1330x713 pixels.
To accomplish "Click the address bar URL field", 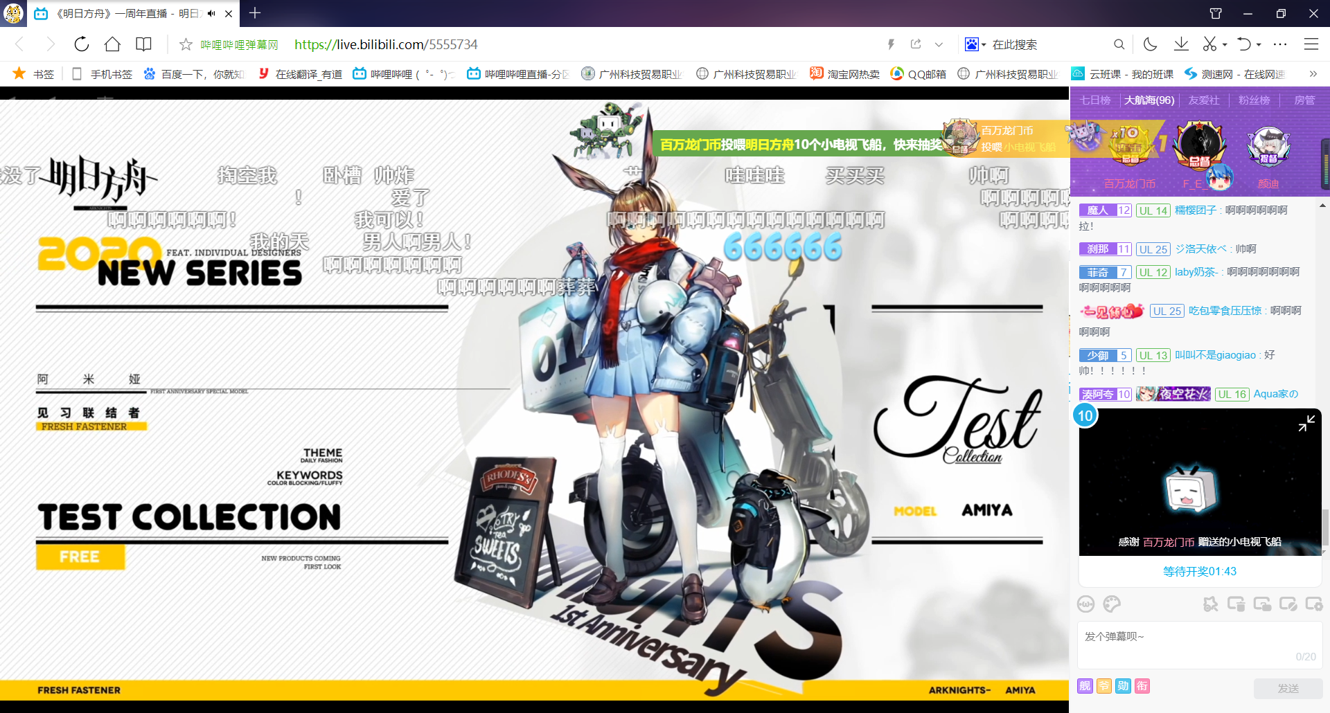I will pos(386,44).
